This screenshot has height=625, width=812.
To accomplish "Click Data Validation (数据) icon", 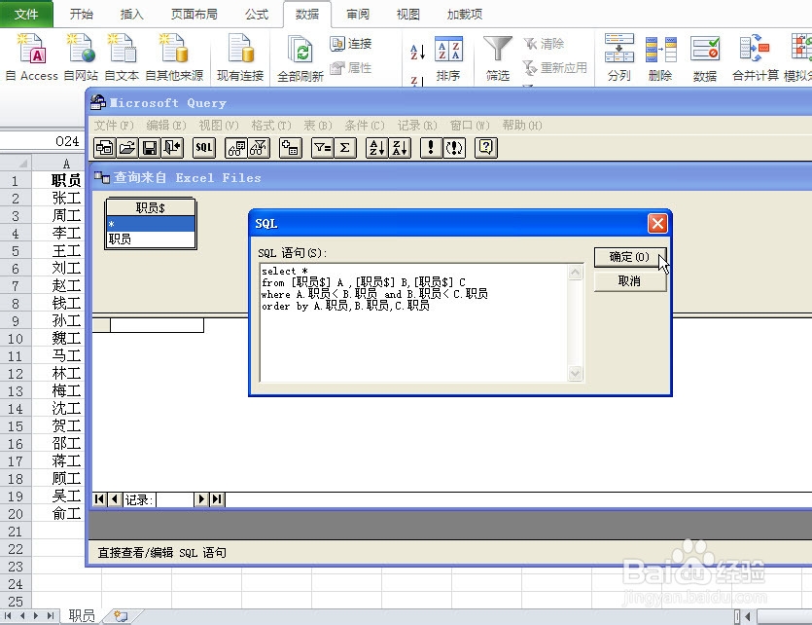I will [705, 57].
